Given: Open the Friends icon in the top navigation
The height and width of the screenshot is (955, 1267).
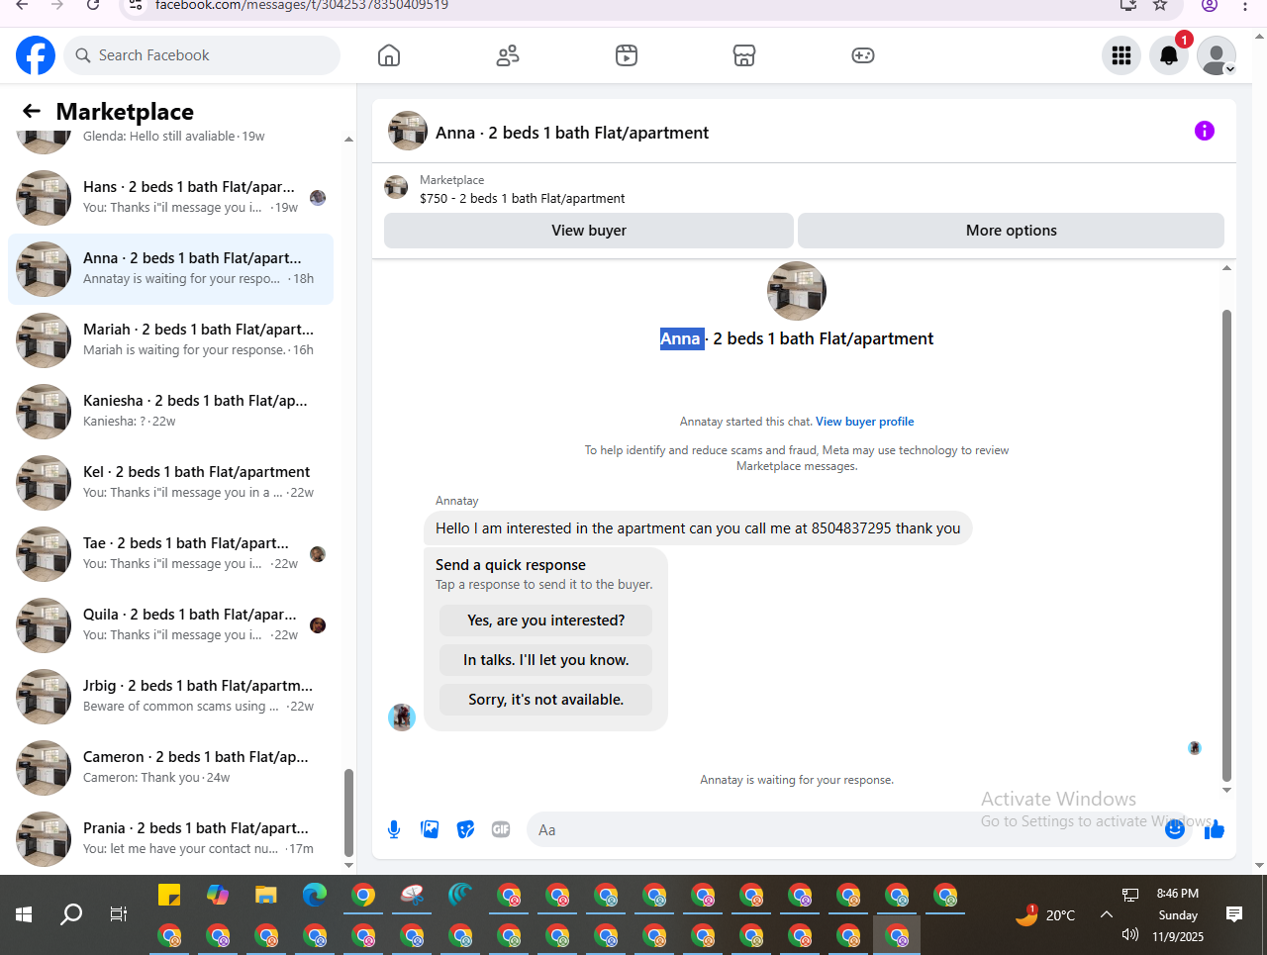Looking at the screenshot, I should [508, 55].
